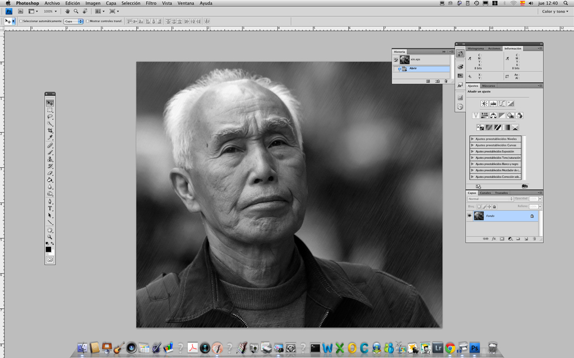
Task: Open the 'Color y tono' workspace dropdown
Action: tap(554, 11)
